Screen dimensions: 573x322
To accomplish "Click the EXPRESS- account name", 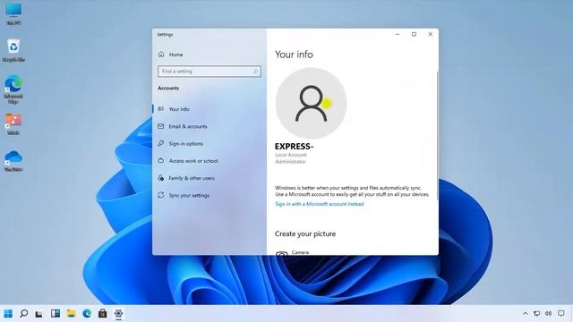I will point(294,147).
